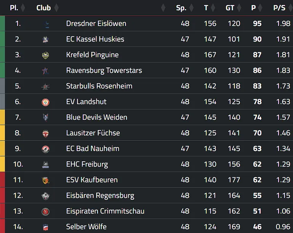Sort by P/S column header

tap(279, 8)
